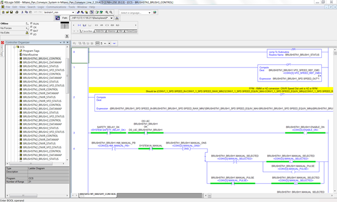
Task: Open the communication Path dropdown
Action: point(112,18)
